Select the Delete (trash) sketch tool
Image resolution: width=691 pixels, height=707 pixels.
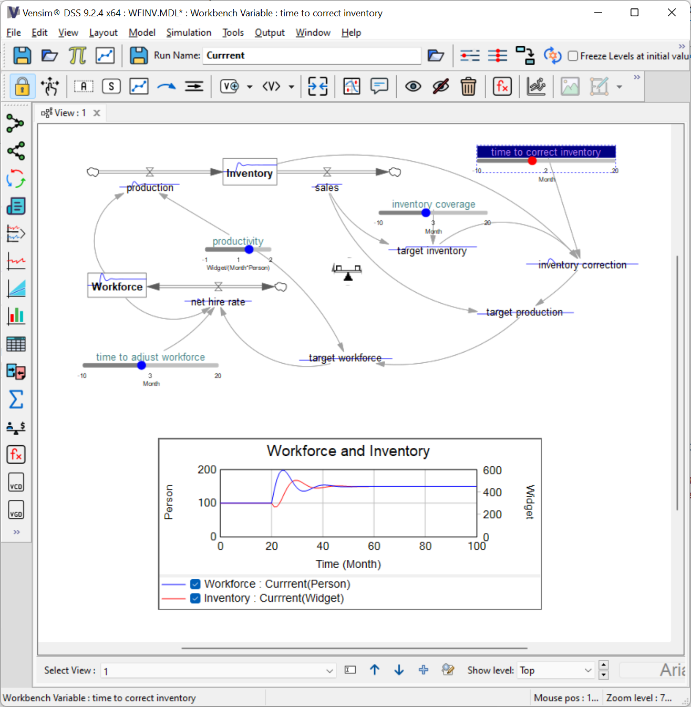tap(468, 86)
